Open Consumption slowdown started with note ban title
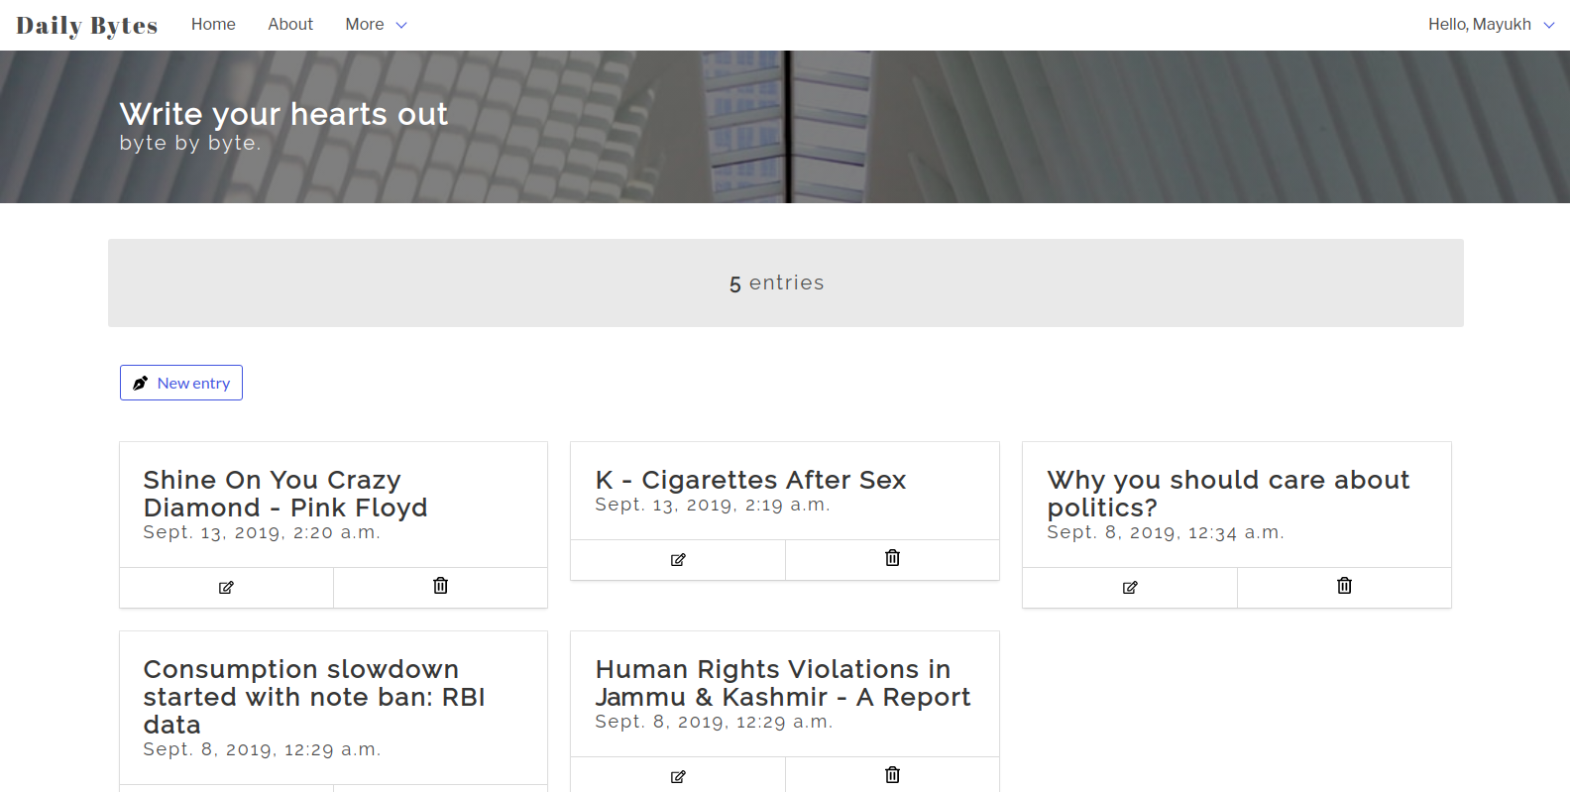 (313, 697)
